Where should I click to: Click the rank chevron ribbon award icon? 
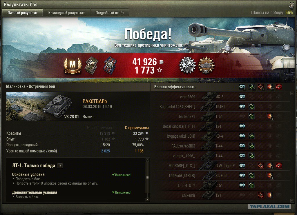coord(91,66)
